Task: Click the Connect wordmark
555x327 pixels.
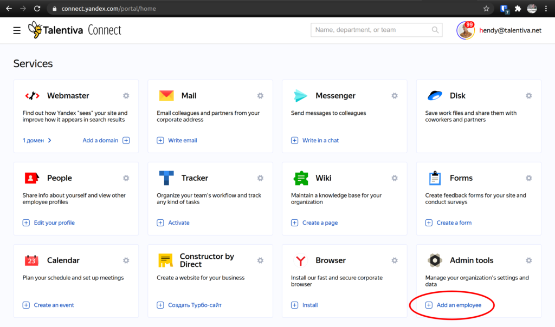Action: coord(105,30)
